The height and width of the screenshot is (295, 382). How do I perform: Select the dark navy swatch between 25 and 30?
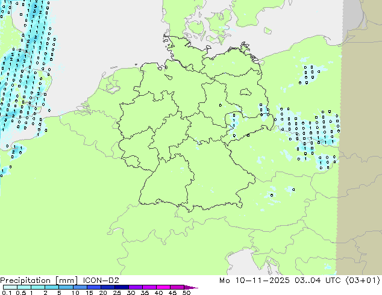point(122,287)
